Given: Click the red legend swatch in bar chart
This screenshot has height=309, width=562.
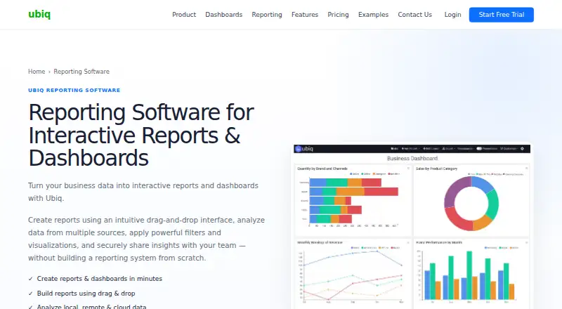Looking at the screenshot, I should pyautogui.click(x=389, y=174).
